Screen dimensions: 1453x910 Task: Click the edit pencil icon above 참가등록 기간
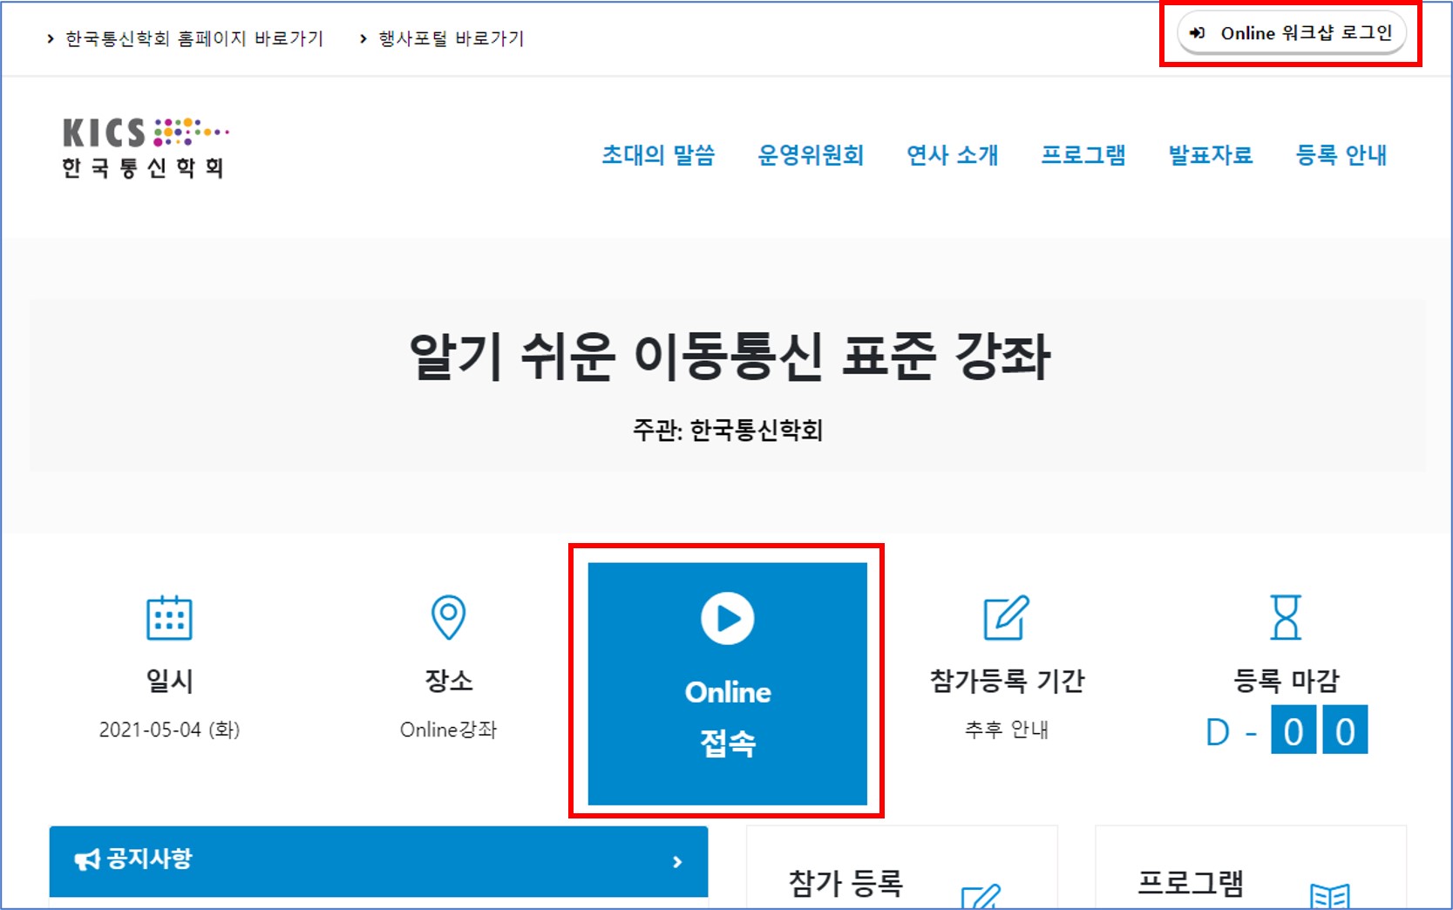click(1006, 618)
